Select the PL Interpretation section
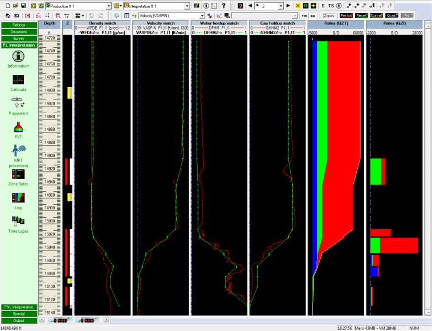 click(x=19, y=45)
